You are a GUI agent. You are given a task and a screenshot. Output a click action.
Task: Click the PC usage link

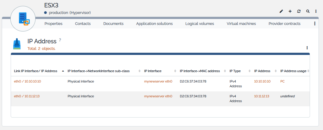click(x=282, y=81)
